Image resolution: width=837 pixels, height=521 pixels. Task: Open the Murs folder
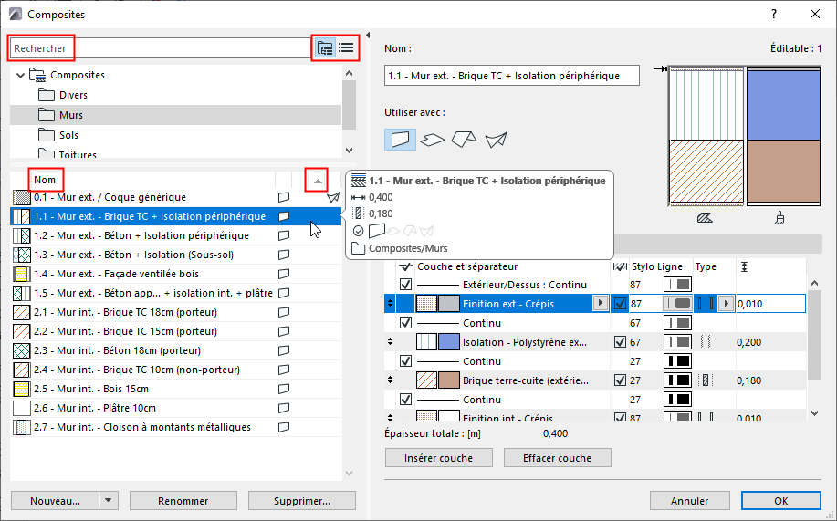coord(71,115)
